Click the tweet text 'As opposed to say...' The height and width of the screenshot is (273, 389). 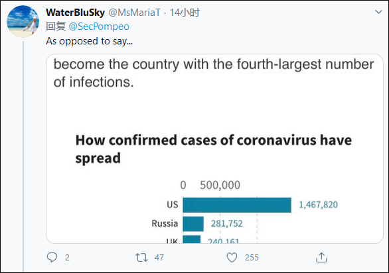(x=90, y=41)
